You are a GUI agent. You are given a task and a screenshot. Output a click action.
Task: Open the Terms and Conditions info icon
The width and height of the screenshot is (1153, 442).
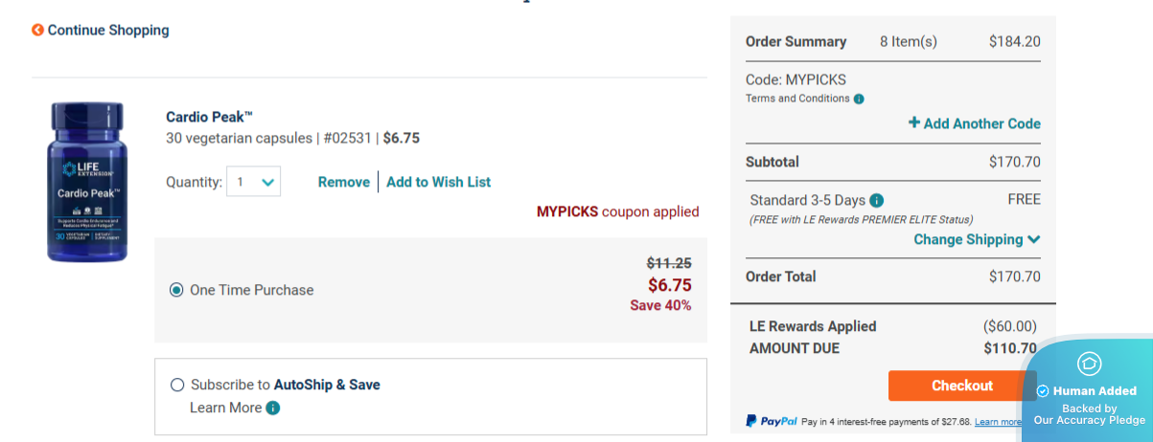pos(859,99)
